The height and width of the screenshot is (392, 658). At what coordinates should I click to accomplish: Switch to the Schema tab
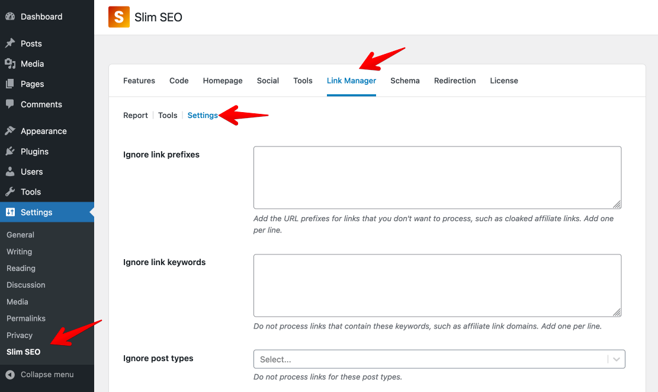(405, 81)
